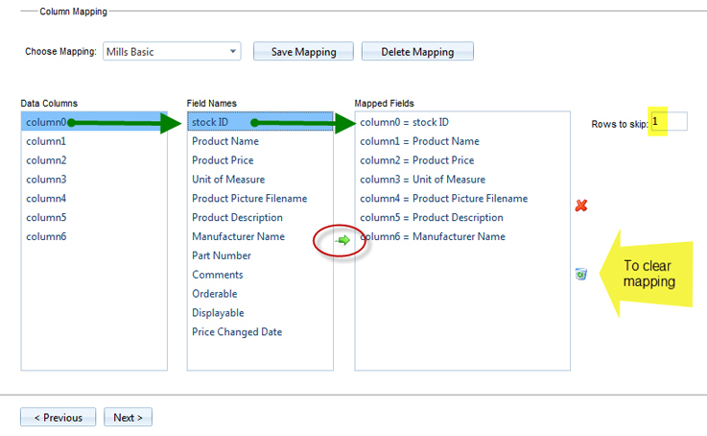Select Orderable in Field Names list

click(x=215, y=294)
